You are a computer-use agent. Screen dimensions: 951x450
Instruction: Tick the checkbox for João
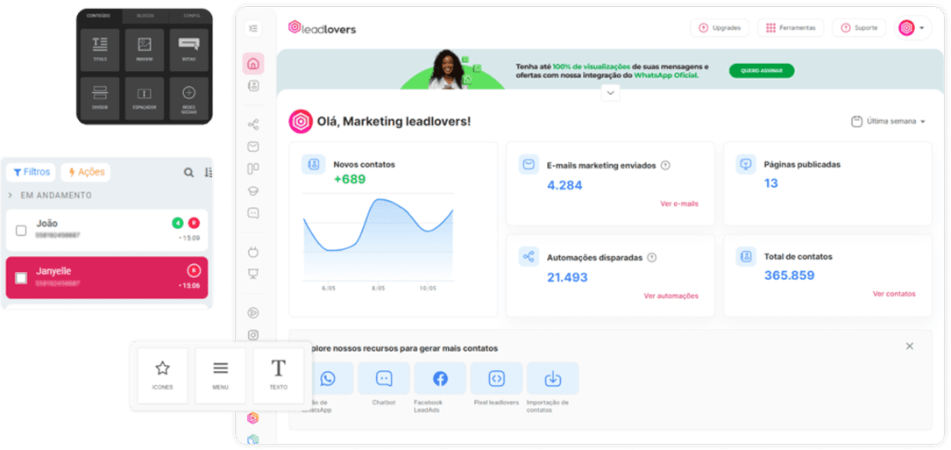[x=21, y=231]
